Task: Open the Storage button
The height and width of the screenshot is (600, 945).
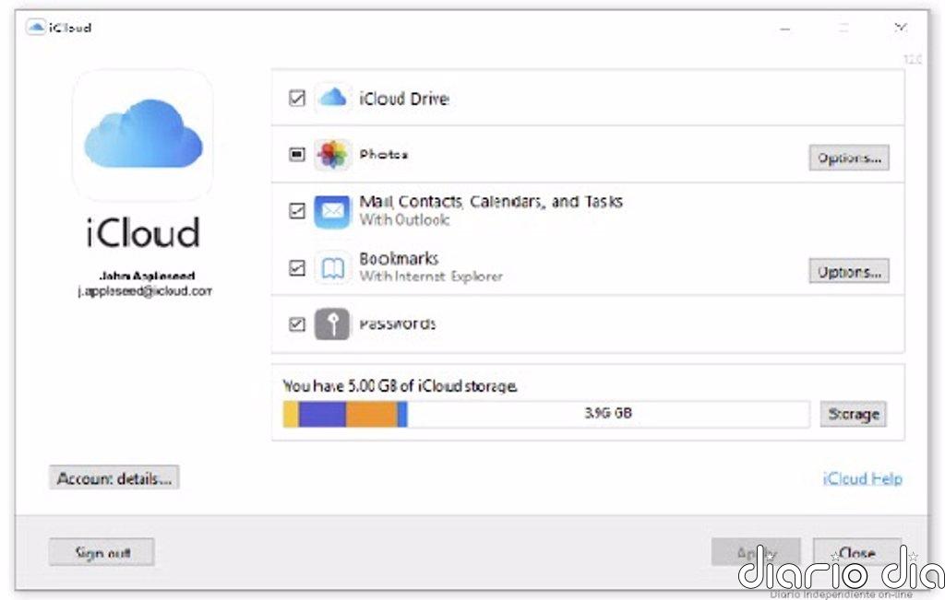Action: point(854,414)
